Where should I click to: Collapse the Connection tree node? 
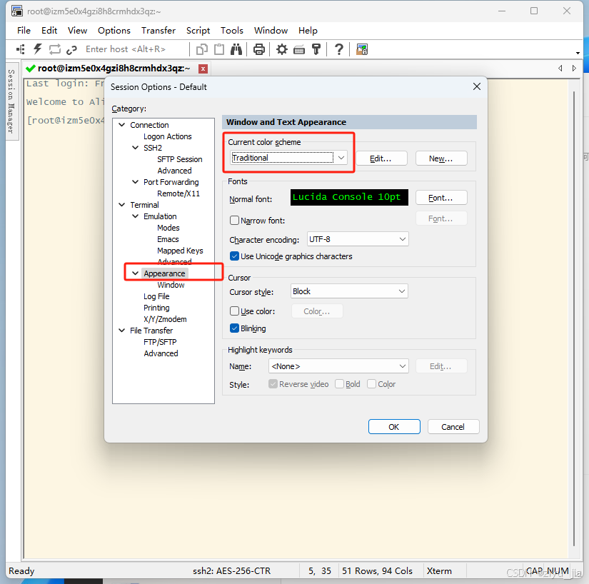121,125
